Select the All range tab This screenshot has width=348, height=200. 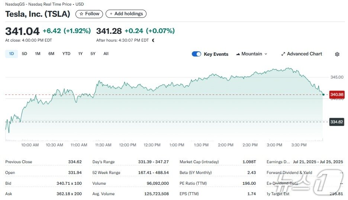pos(106,54)
